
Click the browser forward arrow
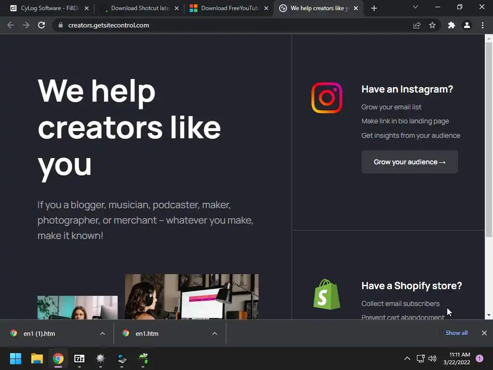[x=26, y=25]
